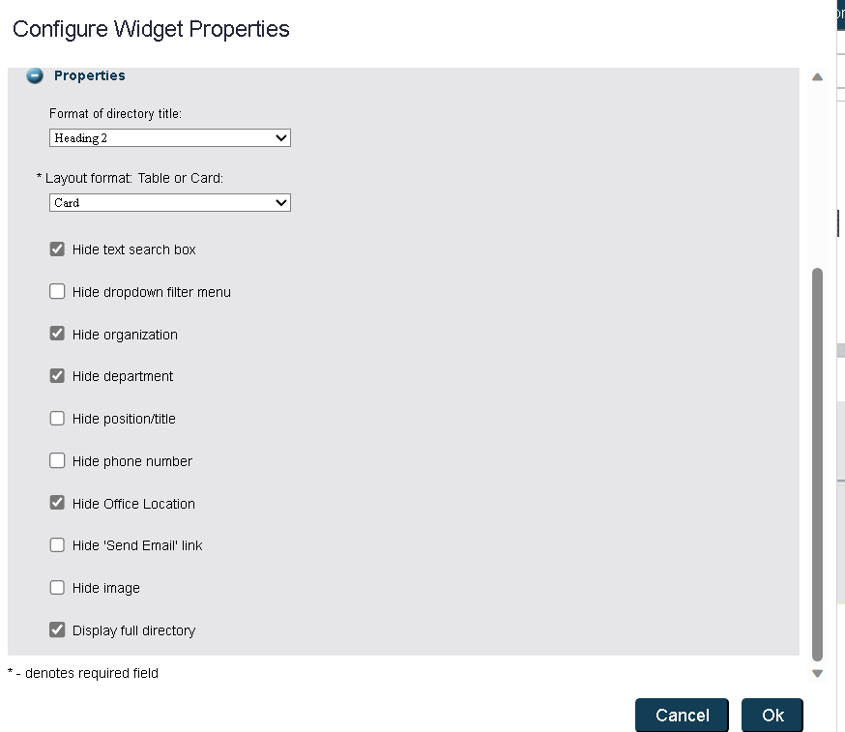Uncheck Hide organization

point(57,333)
